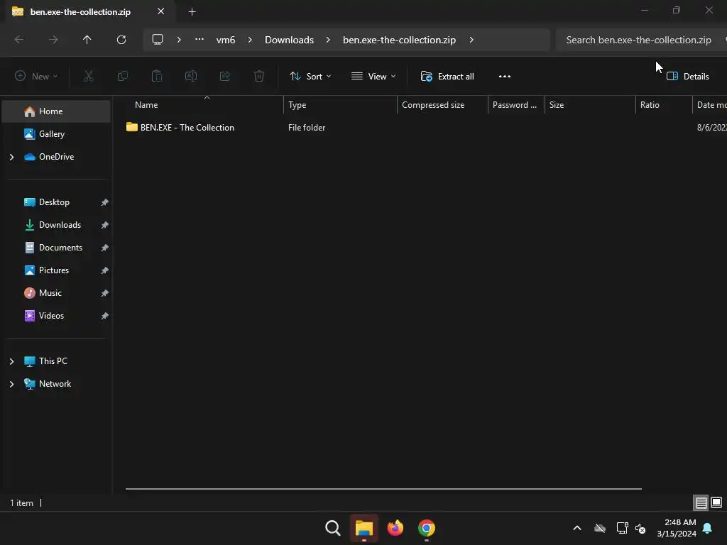
Task: Open Downloads quick access folder
Action: pyautogui.click(x=60, y=225)
